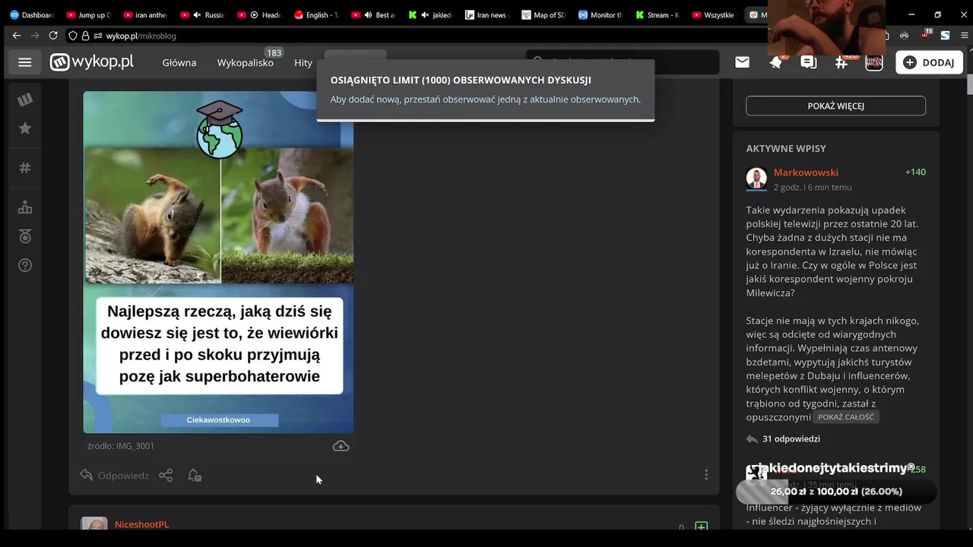Open tags hashtag icon in left sidebar
Viewport: 973px width, 547px height.
25,168
